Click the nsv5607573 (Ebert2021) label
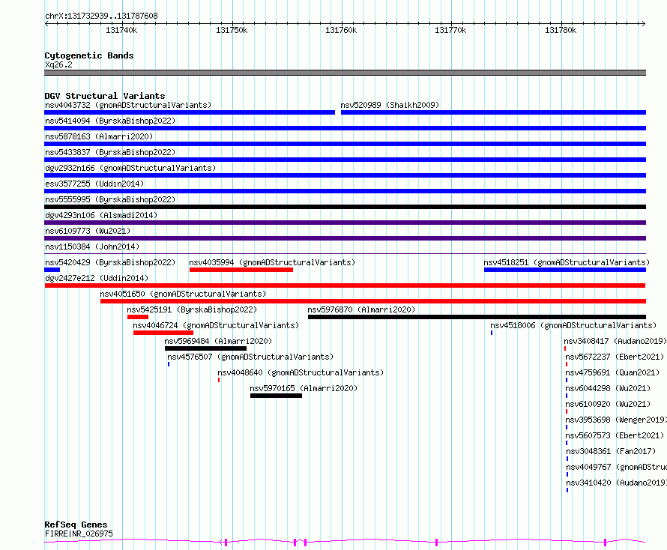 pos(615,435)
